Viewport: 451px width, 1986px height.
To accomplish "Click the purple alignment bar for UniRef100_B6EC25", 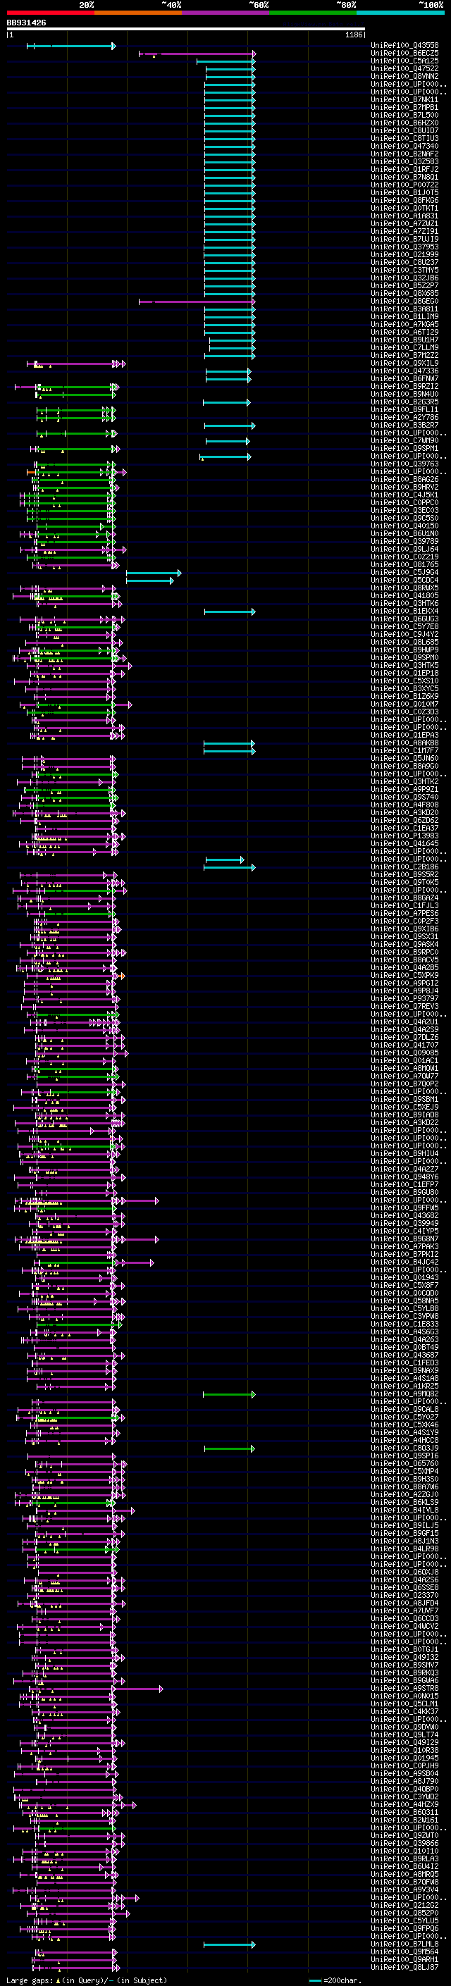I will coord(197,54).
